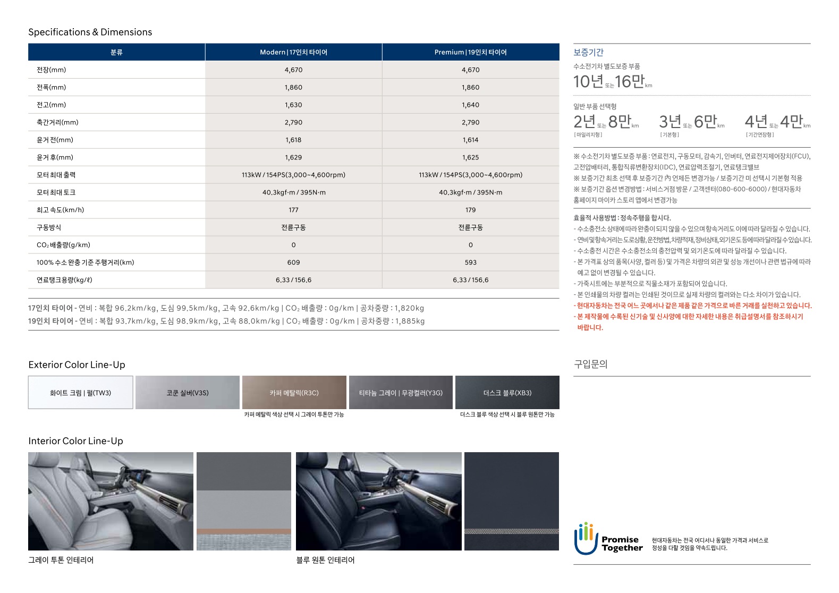The image size is (839, 593).
Task: Select the 화이트 크림 펄(TW3) color swatch
Action: coord(80,393)
